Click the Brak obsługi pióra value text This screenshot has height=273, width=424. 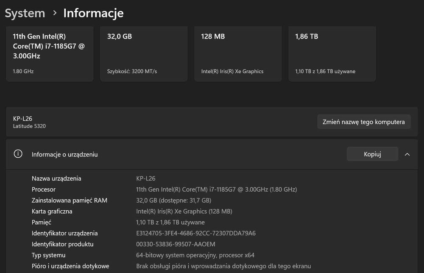click(223, 266)
